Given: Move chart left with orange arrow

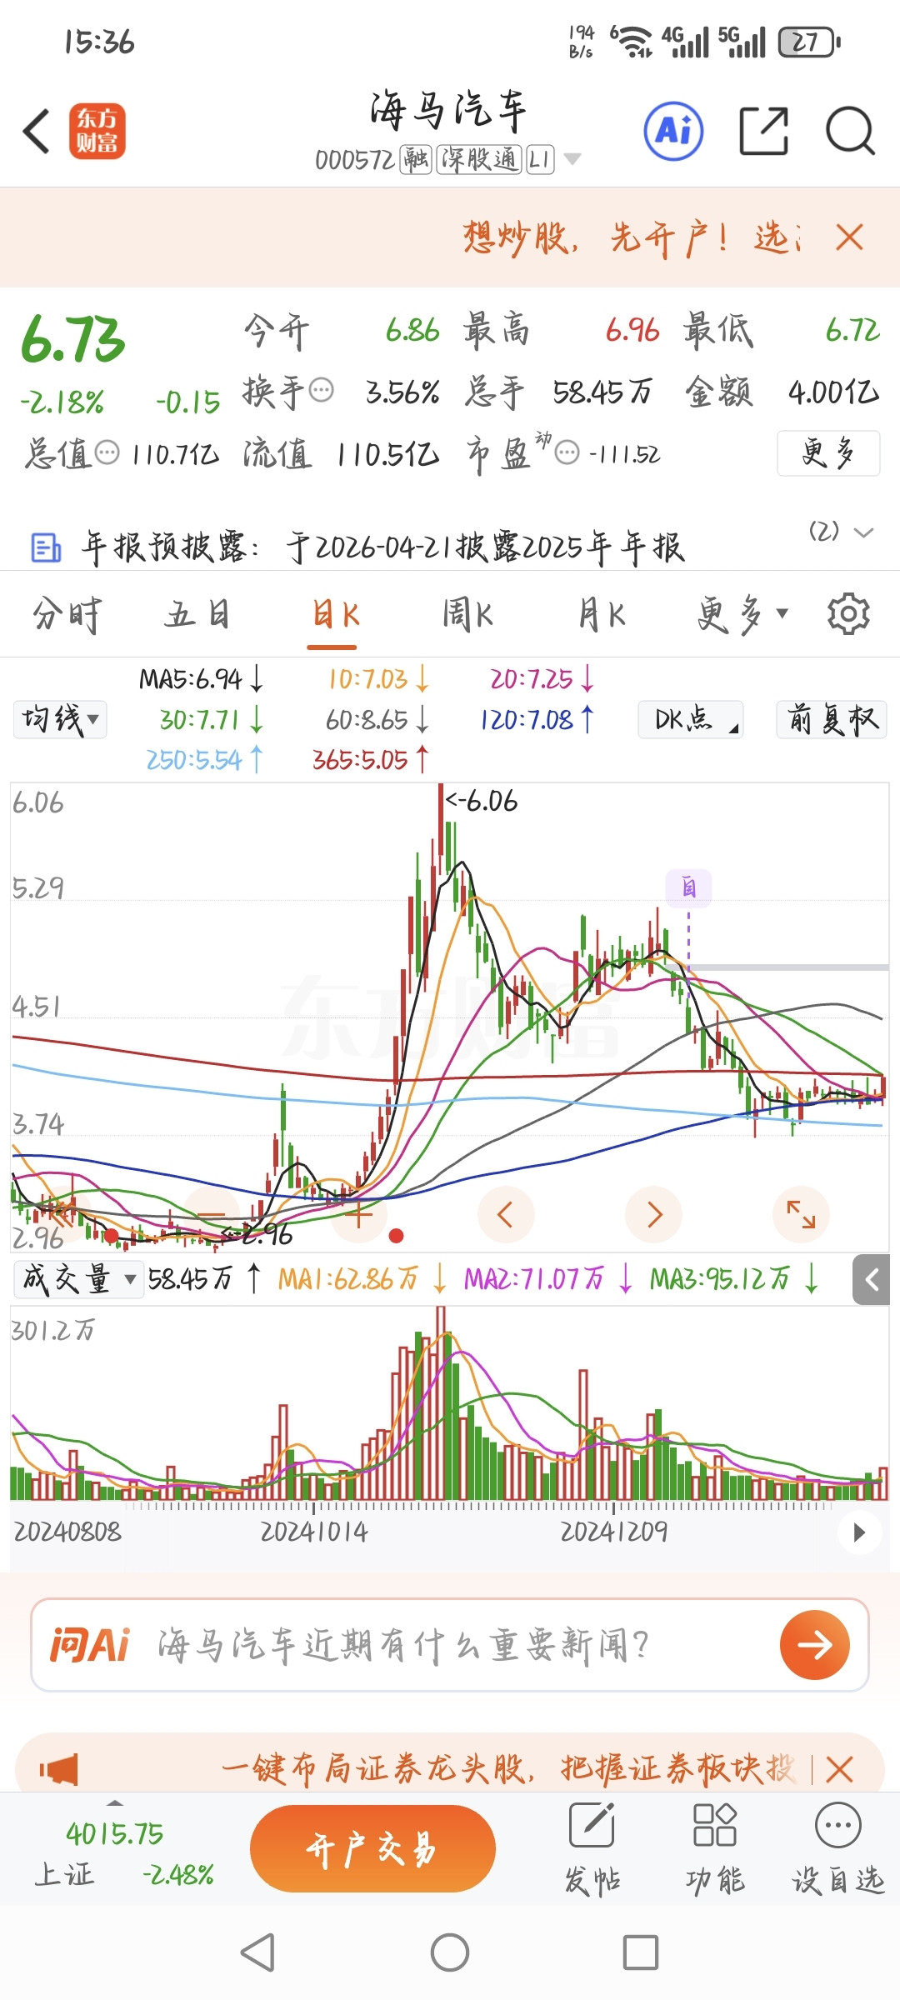Looking at the screenshot, I should (x=505, y=1214).
